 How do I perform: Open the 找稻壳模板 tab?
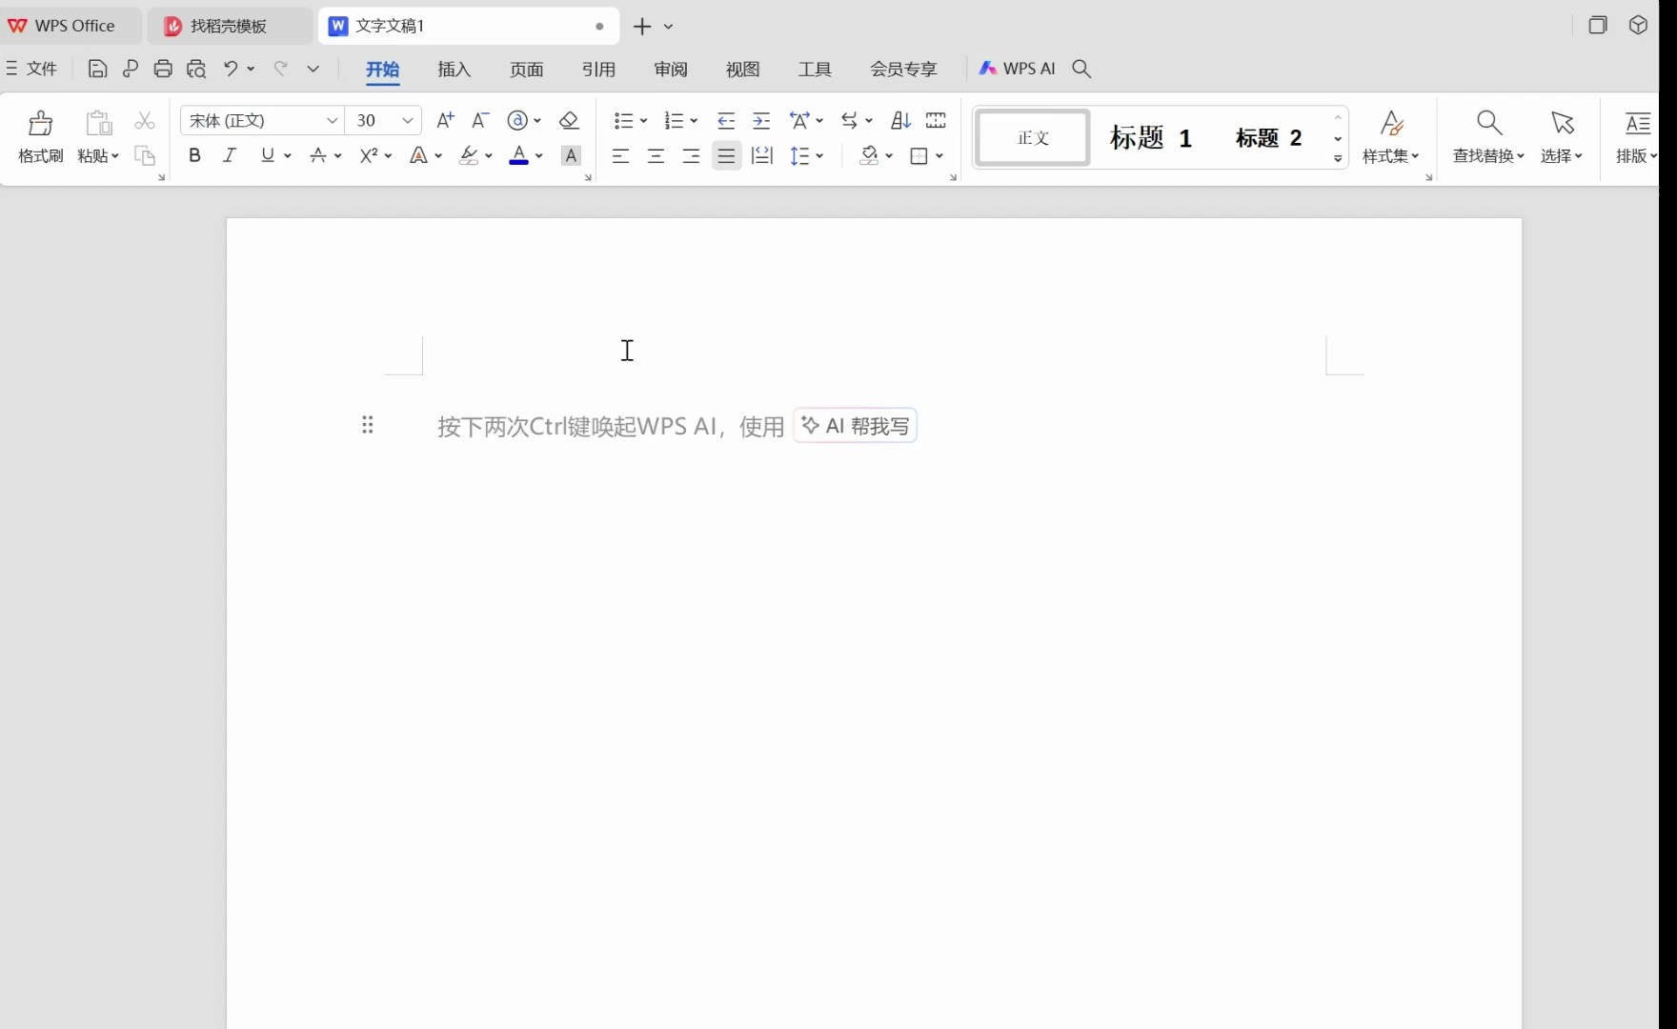tap(229, 26)
